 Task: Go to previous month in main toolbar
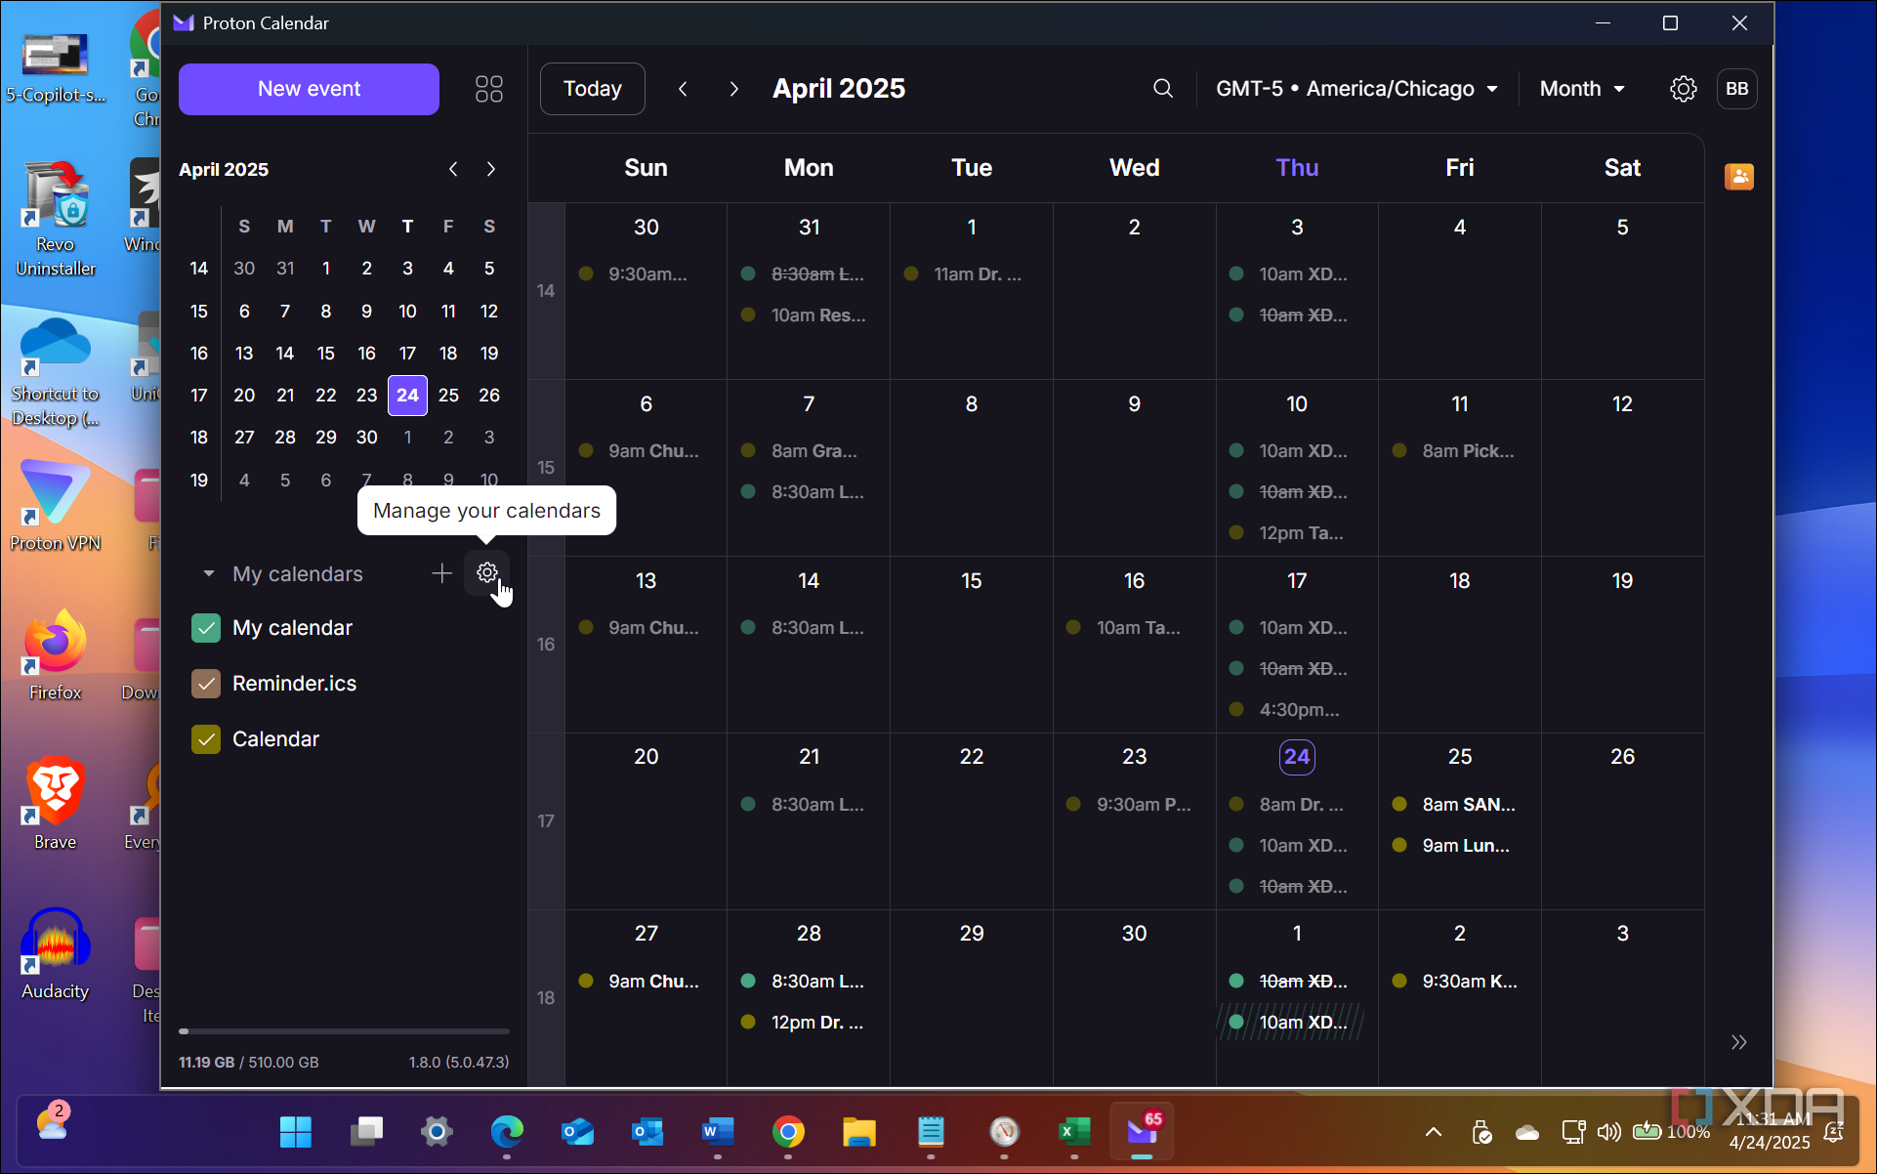coord(683,89)
